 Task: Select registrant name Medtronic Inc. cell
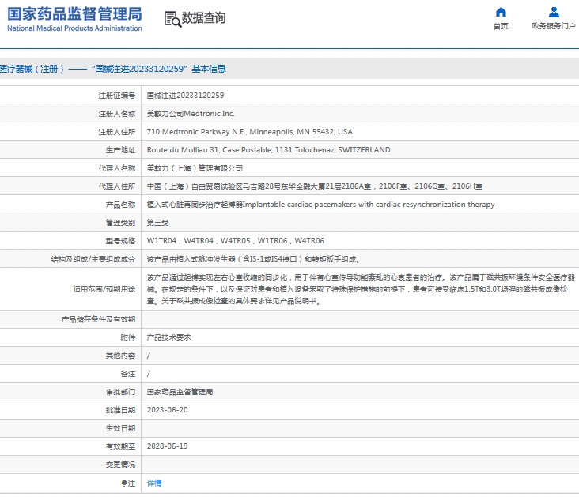[191, 114]
